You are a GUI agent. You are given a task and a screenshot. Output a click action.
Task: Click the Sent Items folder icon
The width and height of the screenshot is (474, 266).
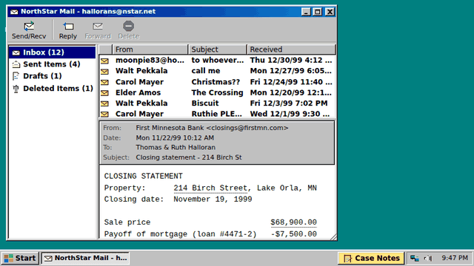(16, 64)
